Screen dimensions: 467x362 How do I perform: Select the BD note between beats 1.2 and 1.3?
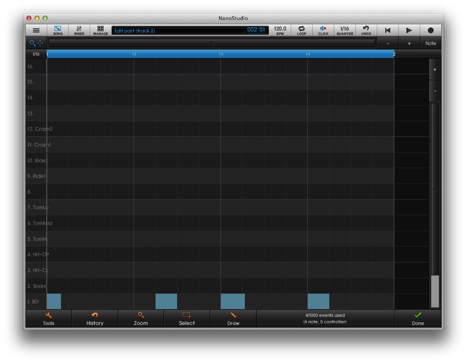pos(166,301)
